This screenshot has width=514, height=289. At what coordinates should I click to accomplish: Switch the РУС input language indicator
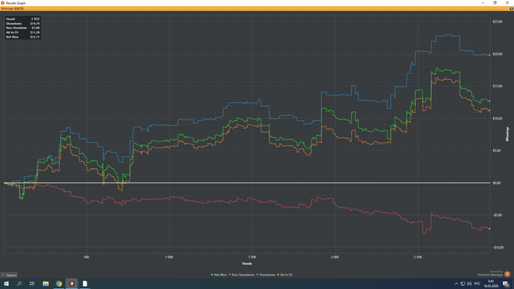pyautogui.click(x=477, y=284)
